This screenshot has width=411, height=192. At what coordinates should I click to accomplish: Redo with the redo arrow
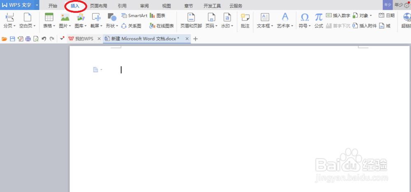[52, 39]
